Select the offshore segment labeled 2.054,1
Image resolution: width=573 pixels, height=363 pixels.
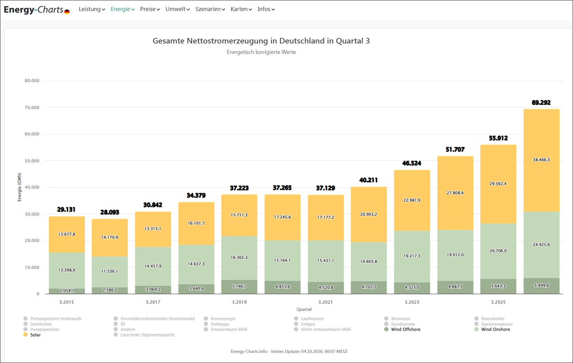(67, 291)
